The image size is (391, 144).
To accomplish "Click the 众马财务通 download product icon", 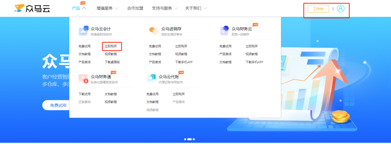I will [x=83, y=79].
